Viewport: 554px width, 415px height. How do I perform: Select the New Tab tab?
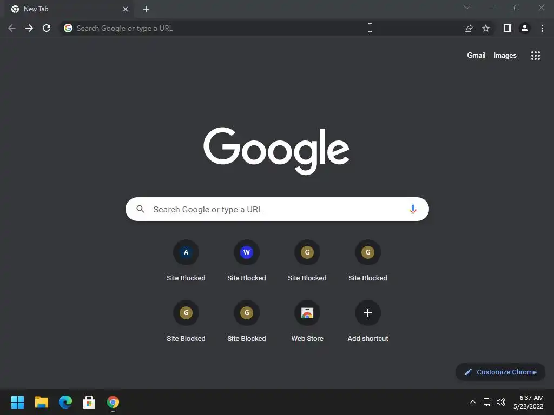tap(70, 9)
